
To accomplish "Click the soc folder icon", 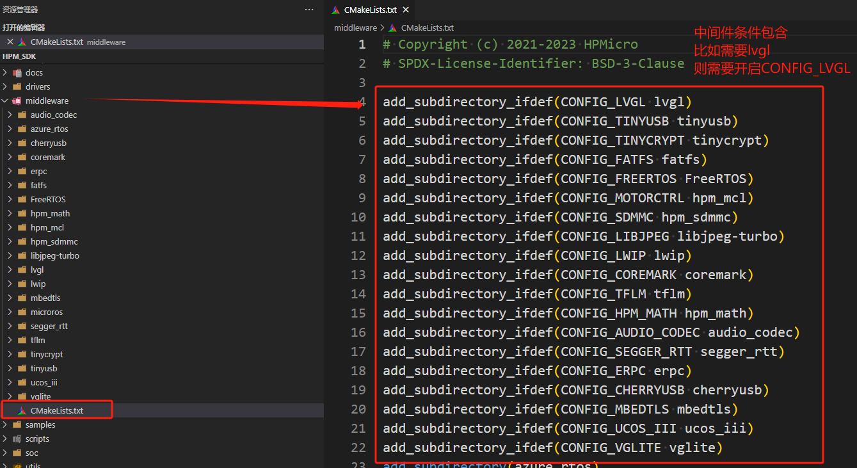I will (x=17, y=453).
